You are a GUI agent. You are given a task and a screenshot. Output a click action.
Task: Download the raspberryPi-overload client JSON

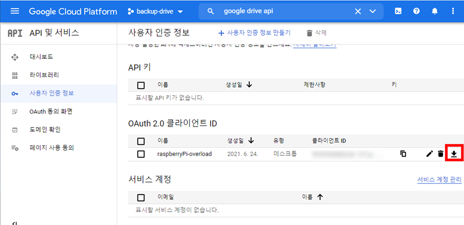coord(454,153)
